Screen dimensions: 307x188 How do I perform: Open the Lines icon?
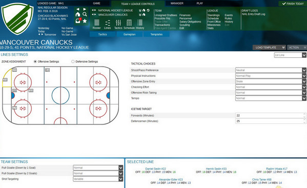coord(108,24)
